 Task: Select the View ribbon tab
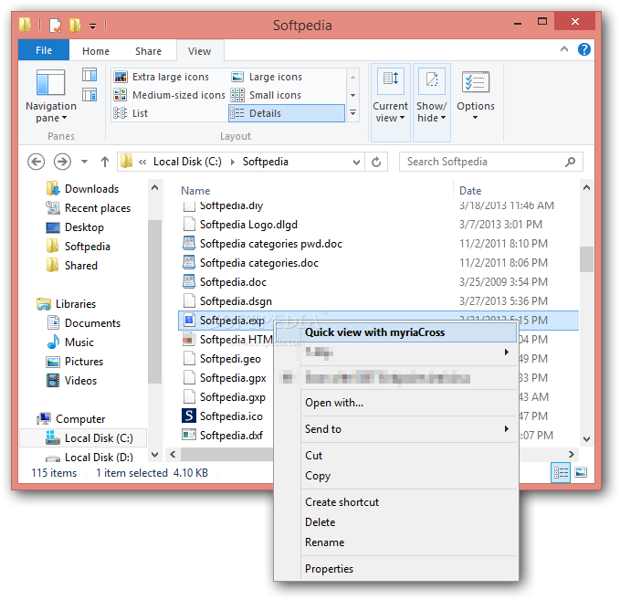[x=200, y=51]
